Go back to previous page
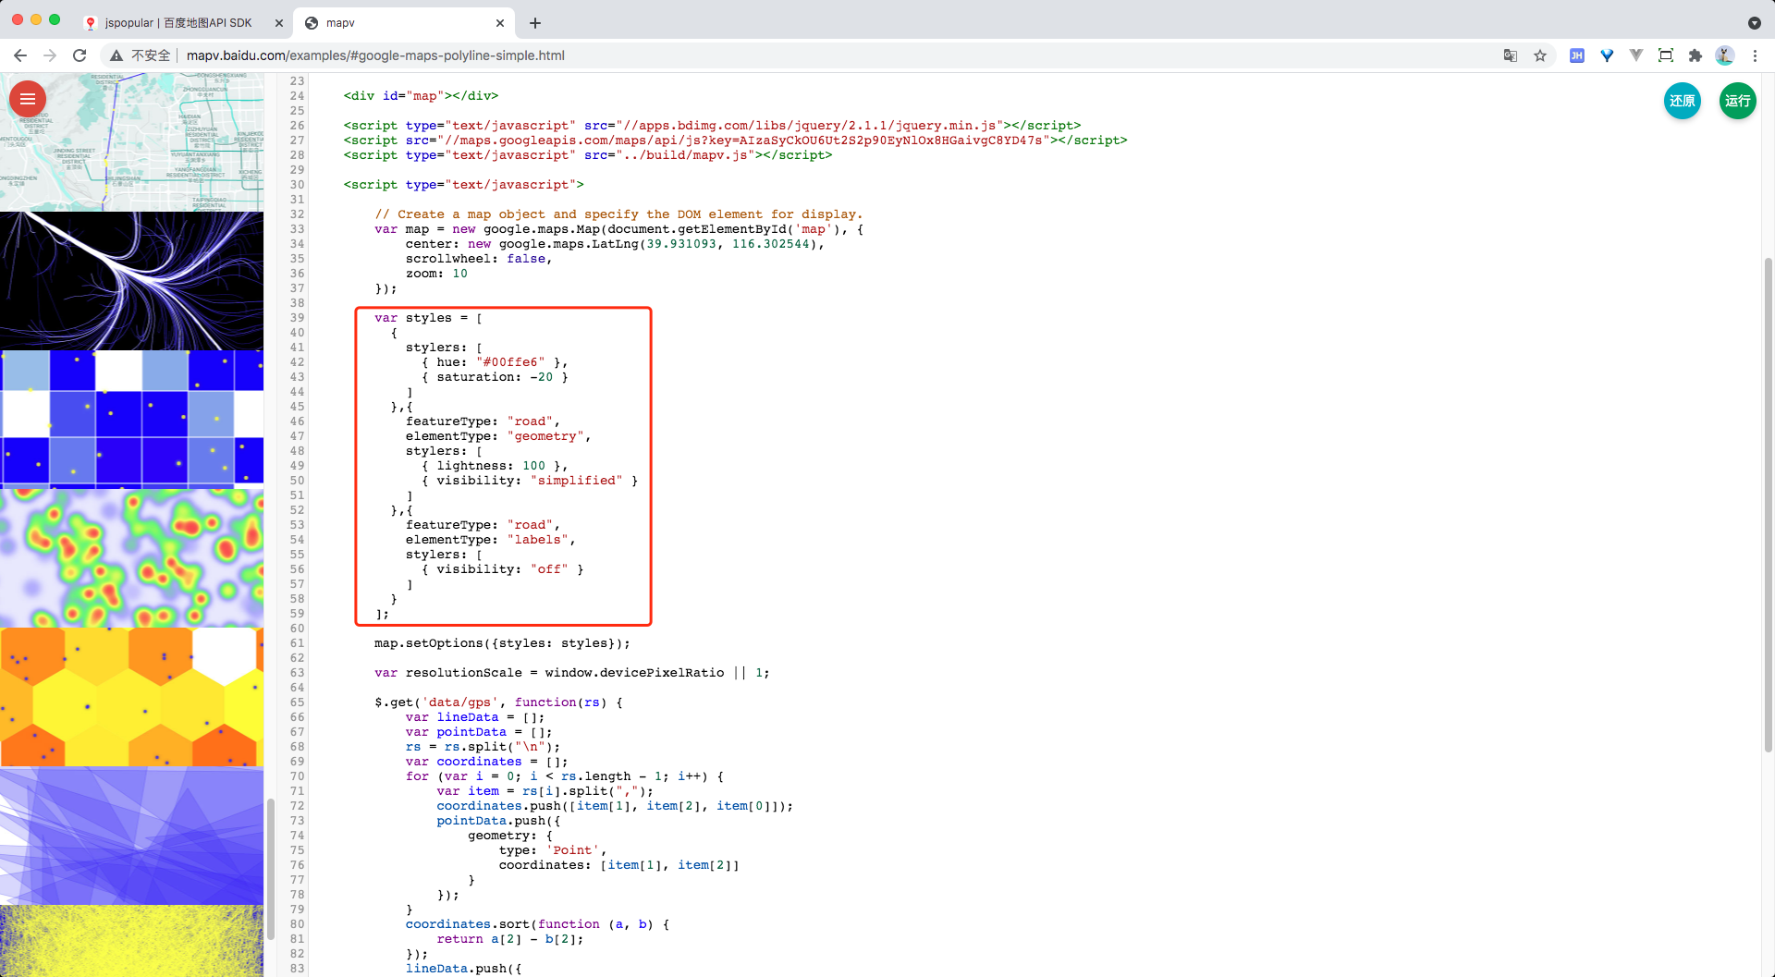Screen dimensions: 1775x977 click(x=20, y=55)
